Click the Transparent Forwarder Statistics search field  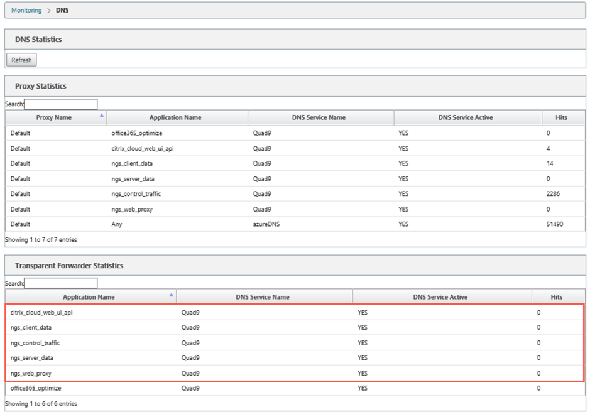pyautogui.click(x=60, y=283)
